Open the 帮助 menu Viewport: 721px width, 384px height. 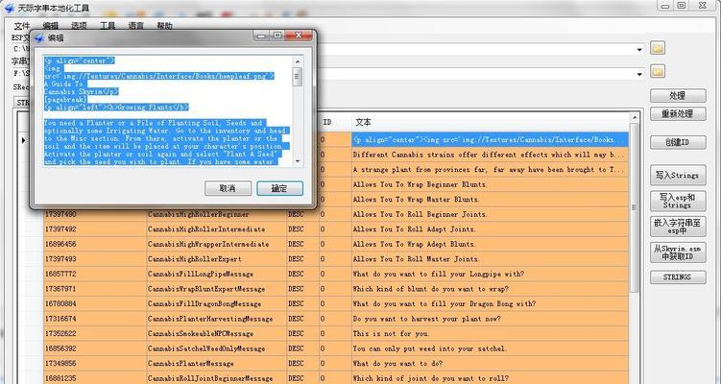pos(164,26)
